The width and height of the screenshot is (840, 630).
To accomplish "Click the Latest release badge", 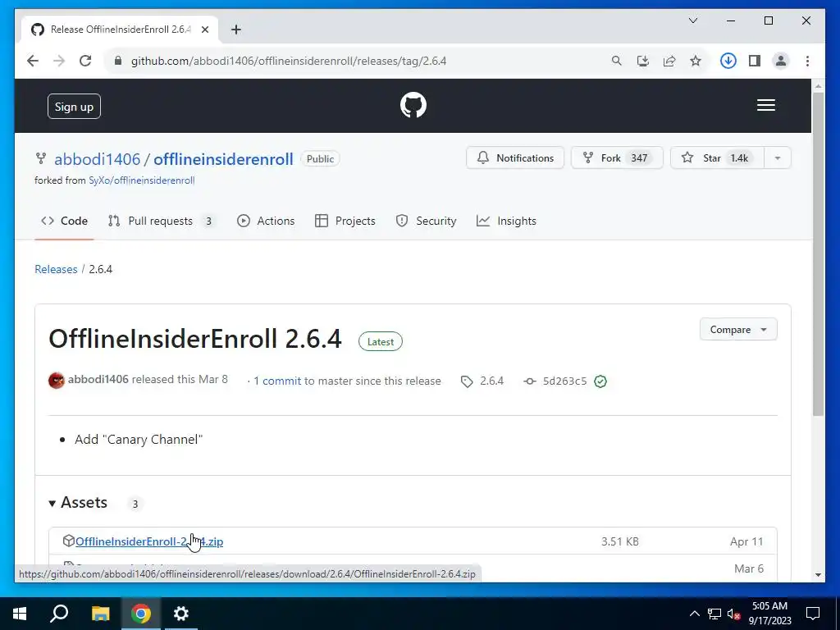I will pyautogui.click(x=381, y=342).
